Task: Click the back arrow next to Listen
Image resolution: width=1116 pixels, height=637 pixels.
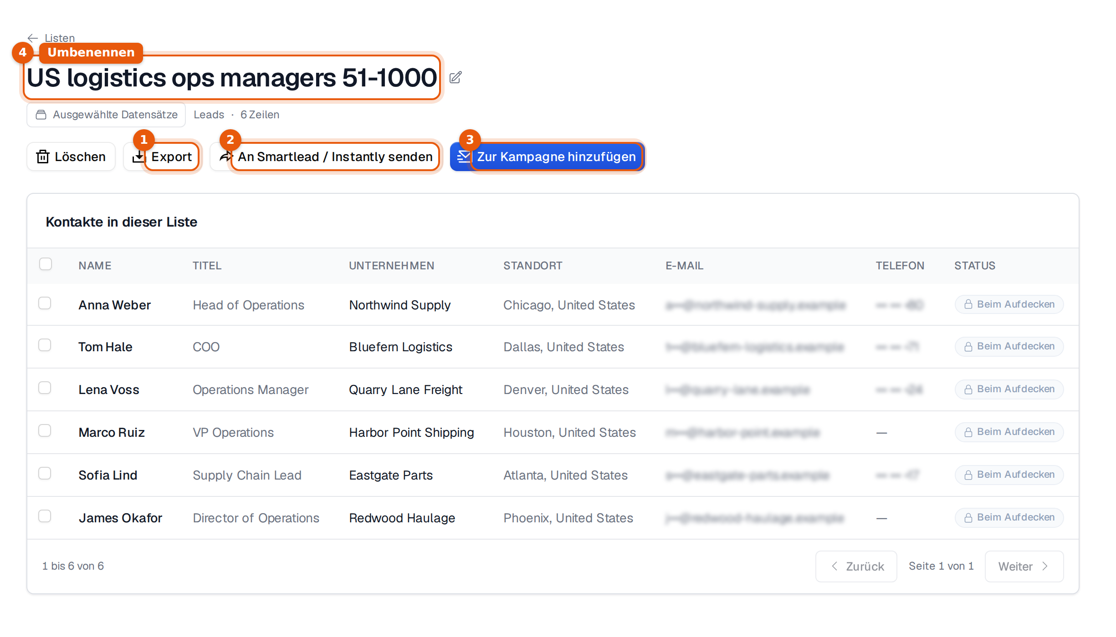Action: (x=33, y=38)
